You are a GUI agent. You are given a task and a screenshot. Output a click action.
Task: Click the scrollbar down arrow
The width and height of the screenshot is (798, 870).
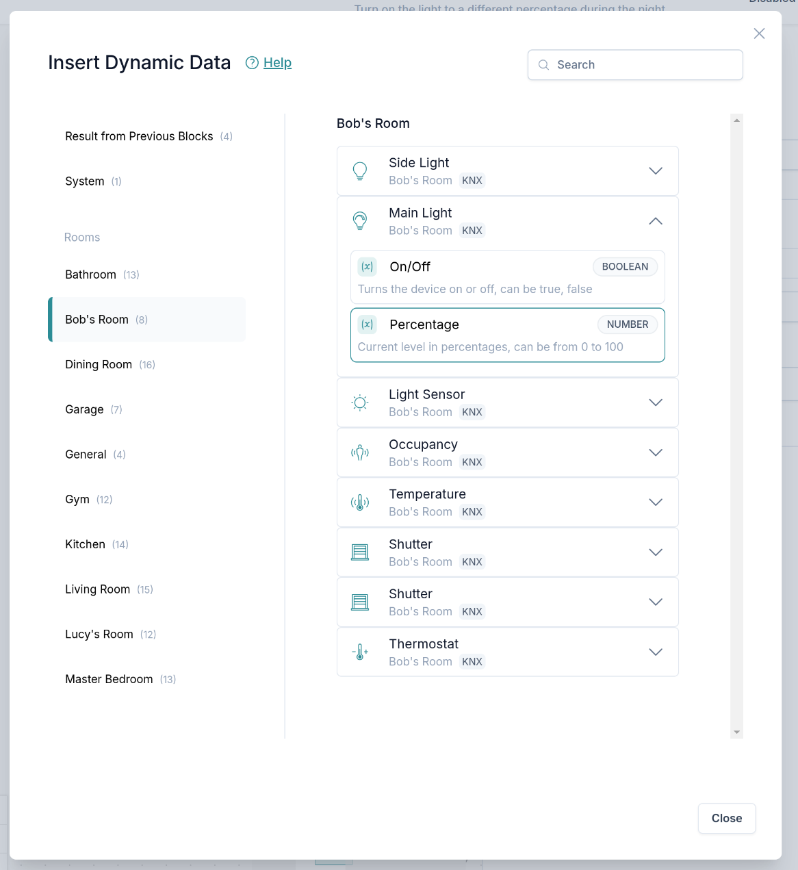(x=736, y=732)
